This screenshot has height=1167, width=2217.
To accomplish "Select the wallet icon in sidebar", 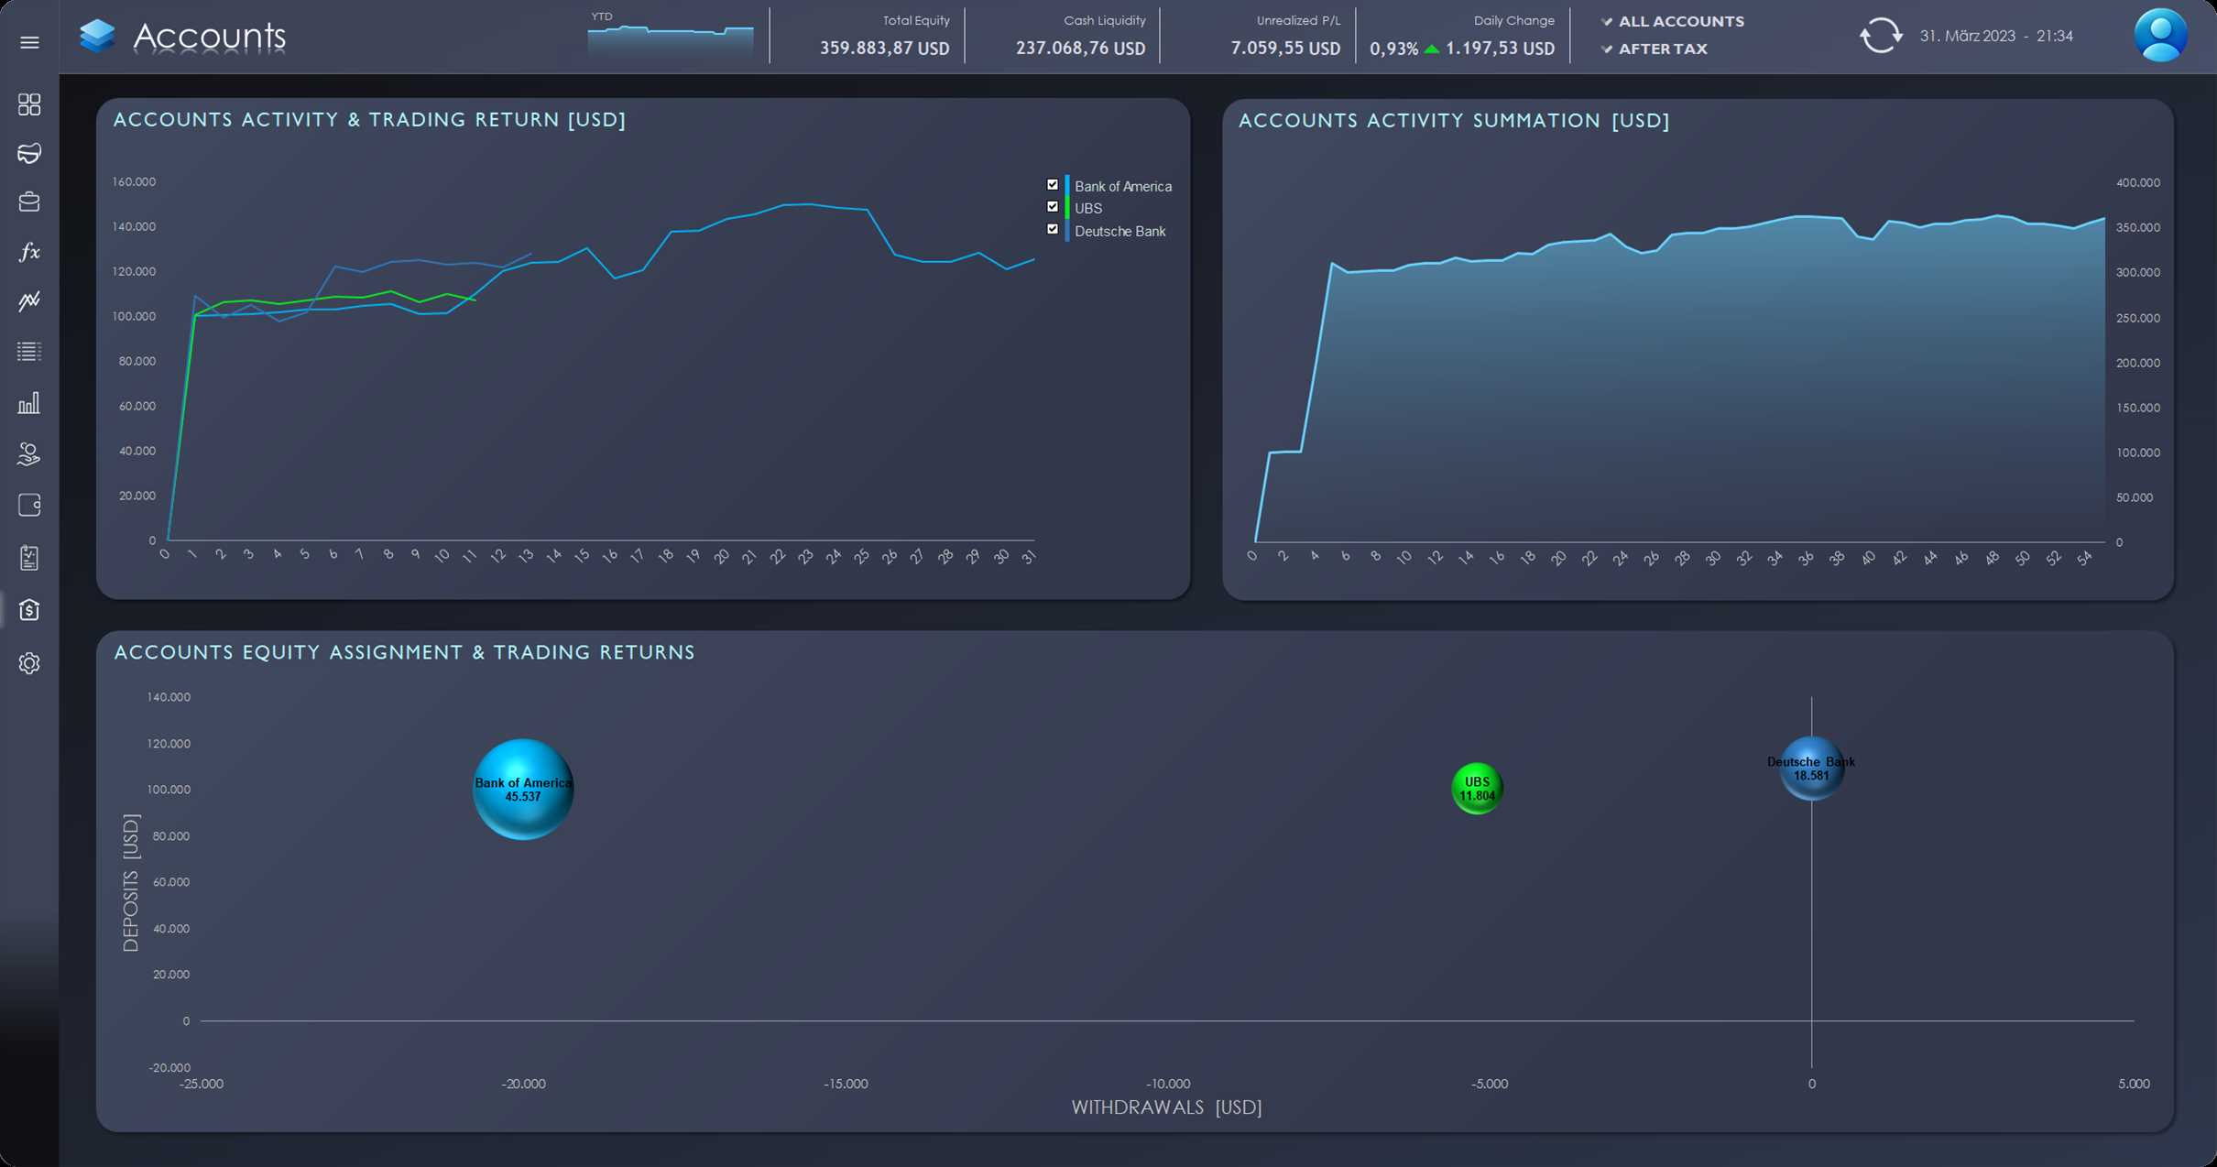I will (29, 506).
